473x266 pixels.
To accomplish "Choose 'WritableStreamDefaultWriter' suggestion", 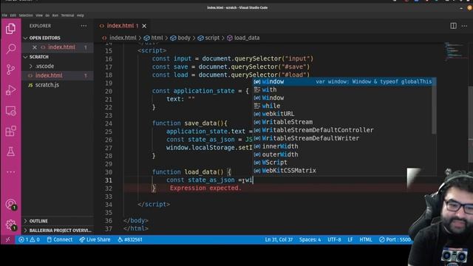I will (x=343, y=138).
